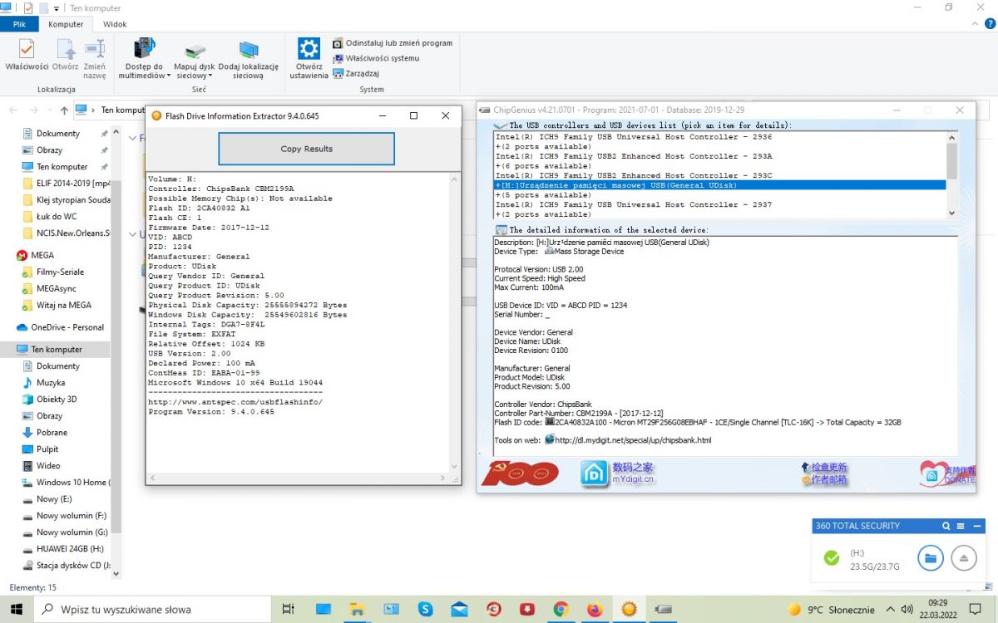The height and width of the screenshot is (623, 998).
Task: Open Chrome from the taskbar
Action: tap(561, 610)
